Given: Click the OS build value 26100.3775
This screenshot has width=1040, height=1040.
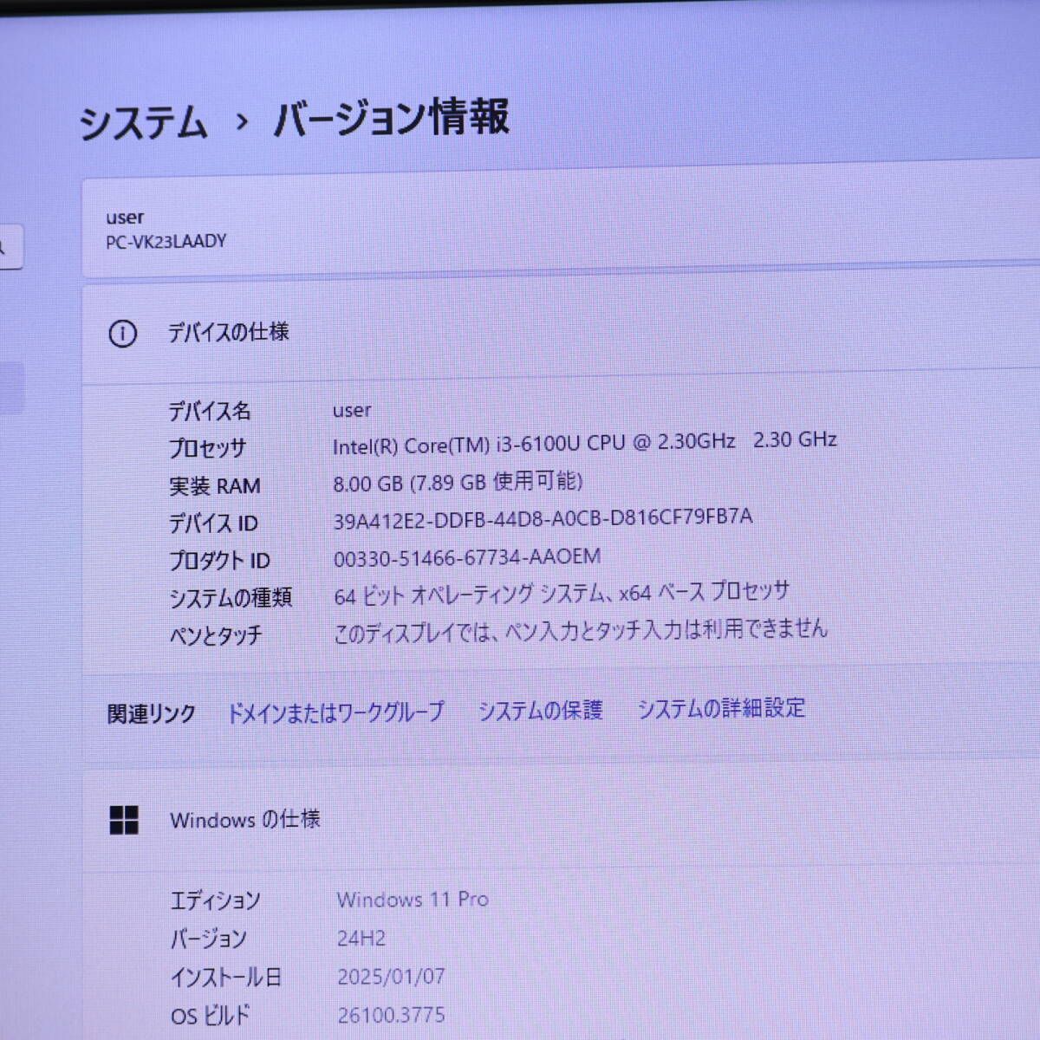Looking at the screenshot, I should [391, 1014].
